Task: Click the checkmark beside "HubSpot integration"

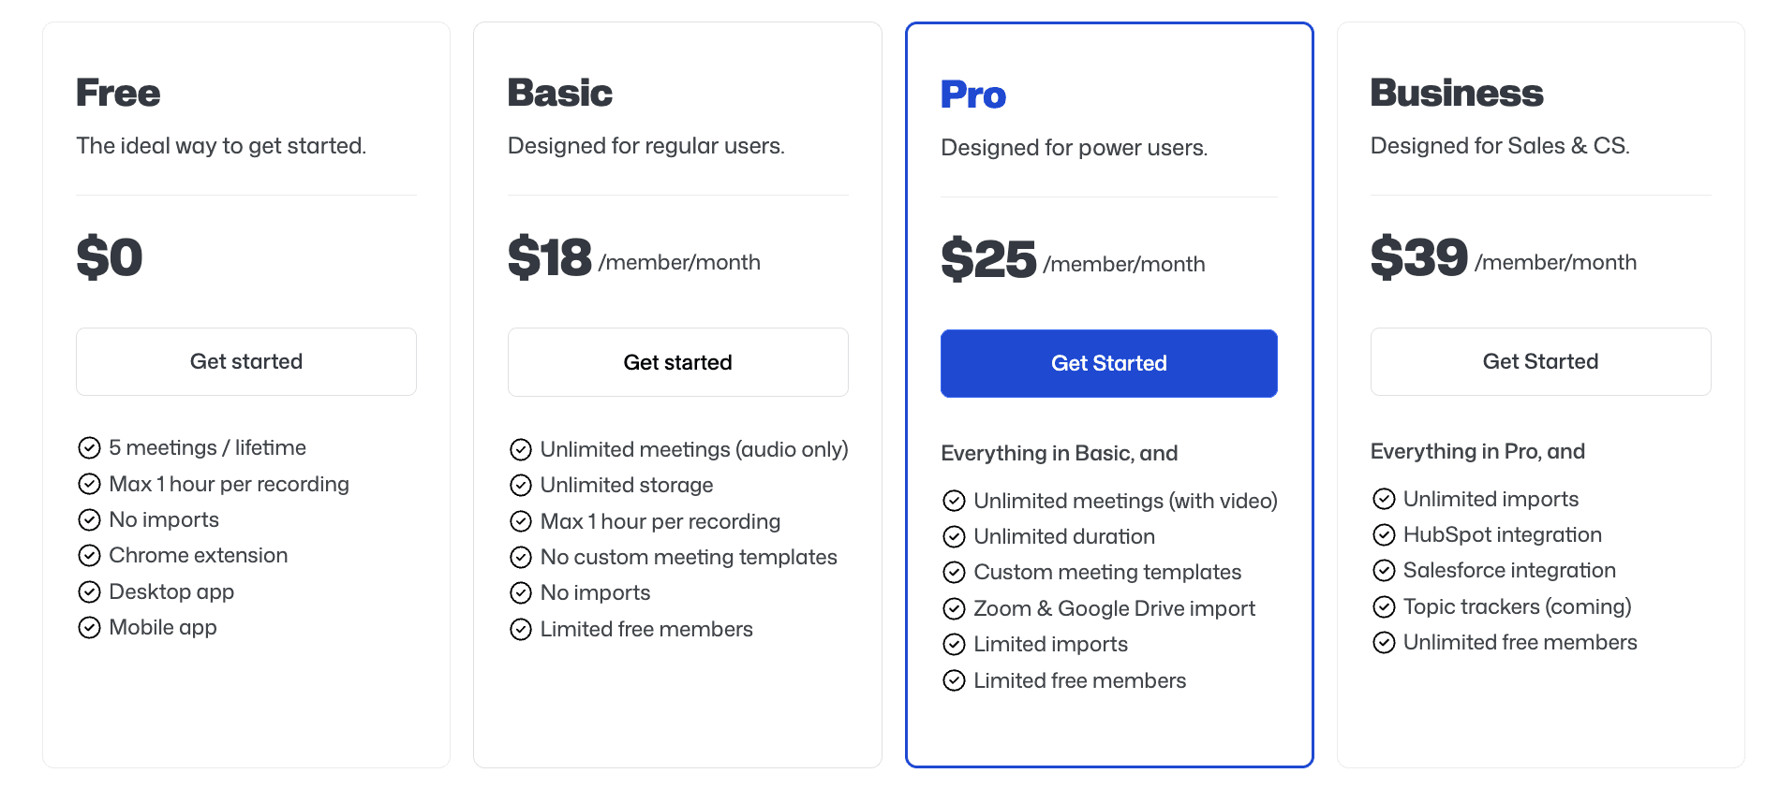Action: (x=1384, y=534)
